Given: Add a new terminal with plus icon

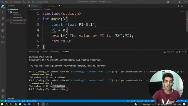Looking at the screenshot, I should point(172,52).
